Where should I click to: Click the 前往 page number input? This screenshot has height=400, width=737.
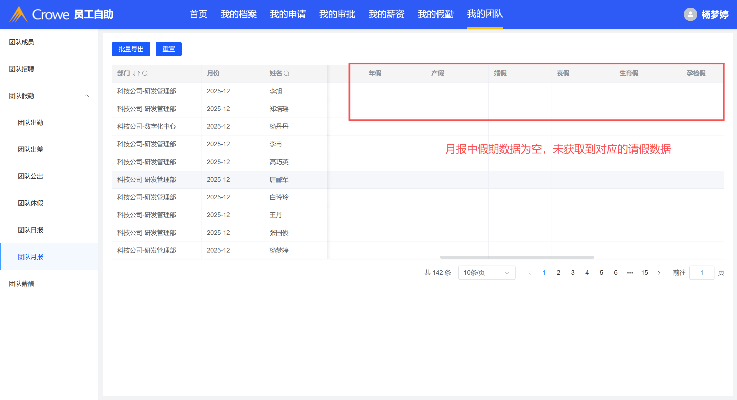[x=701, y=273]
